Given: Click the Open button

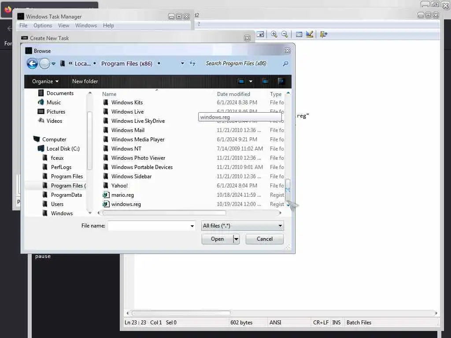Looking at the screenshot, I should click(218, 239).
